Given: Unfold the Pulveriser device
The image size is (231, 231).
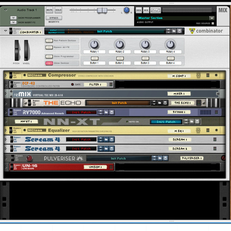Looking at the screenshot, I should 6,158.
